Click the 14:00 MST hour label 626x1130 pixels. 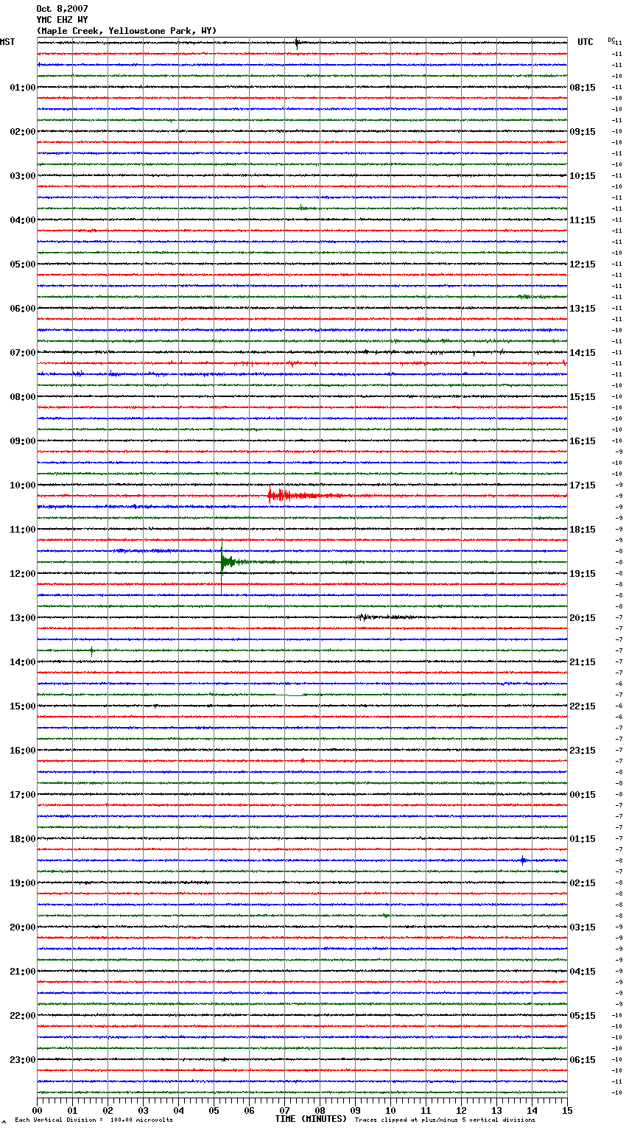point(23,662)
